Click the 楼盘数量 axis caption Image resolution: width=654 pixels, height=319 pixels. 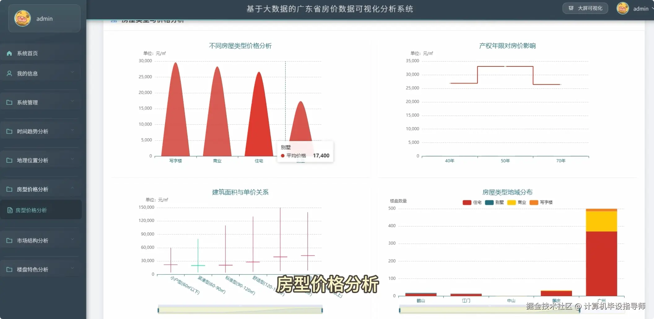(x=398, y=201)
